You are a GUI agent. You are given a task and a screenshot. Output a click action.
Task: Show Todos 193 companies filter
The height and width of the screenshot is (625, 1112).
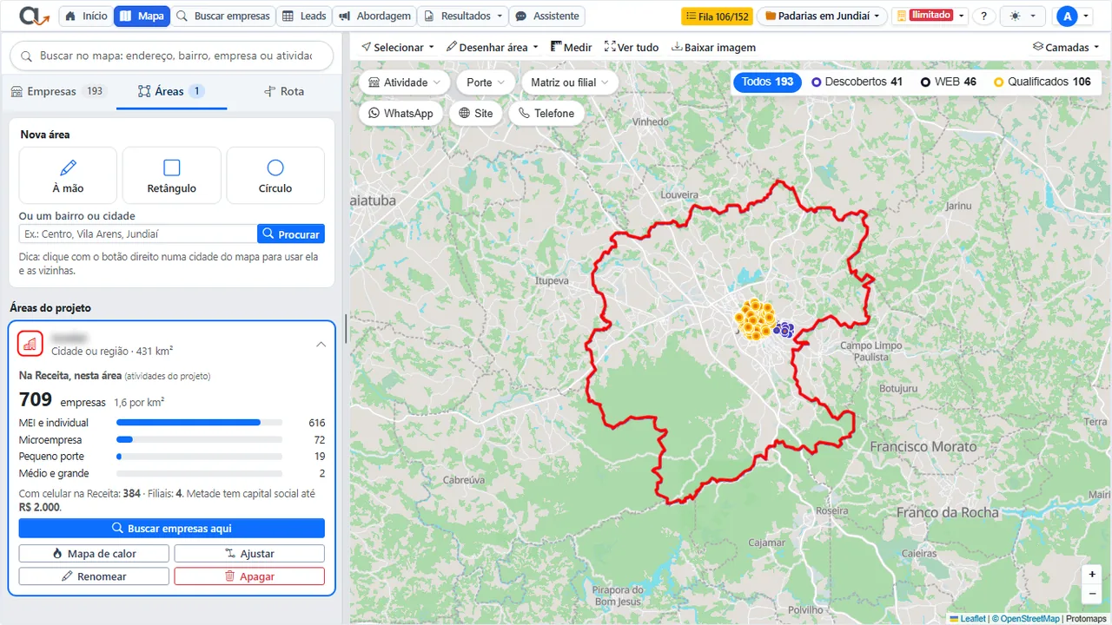768,82
